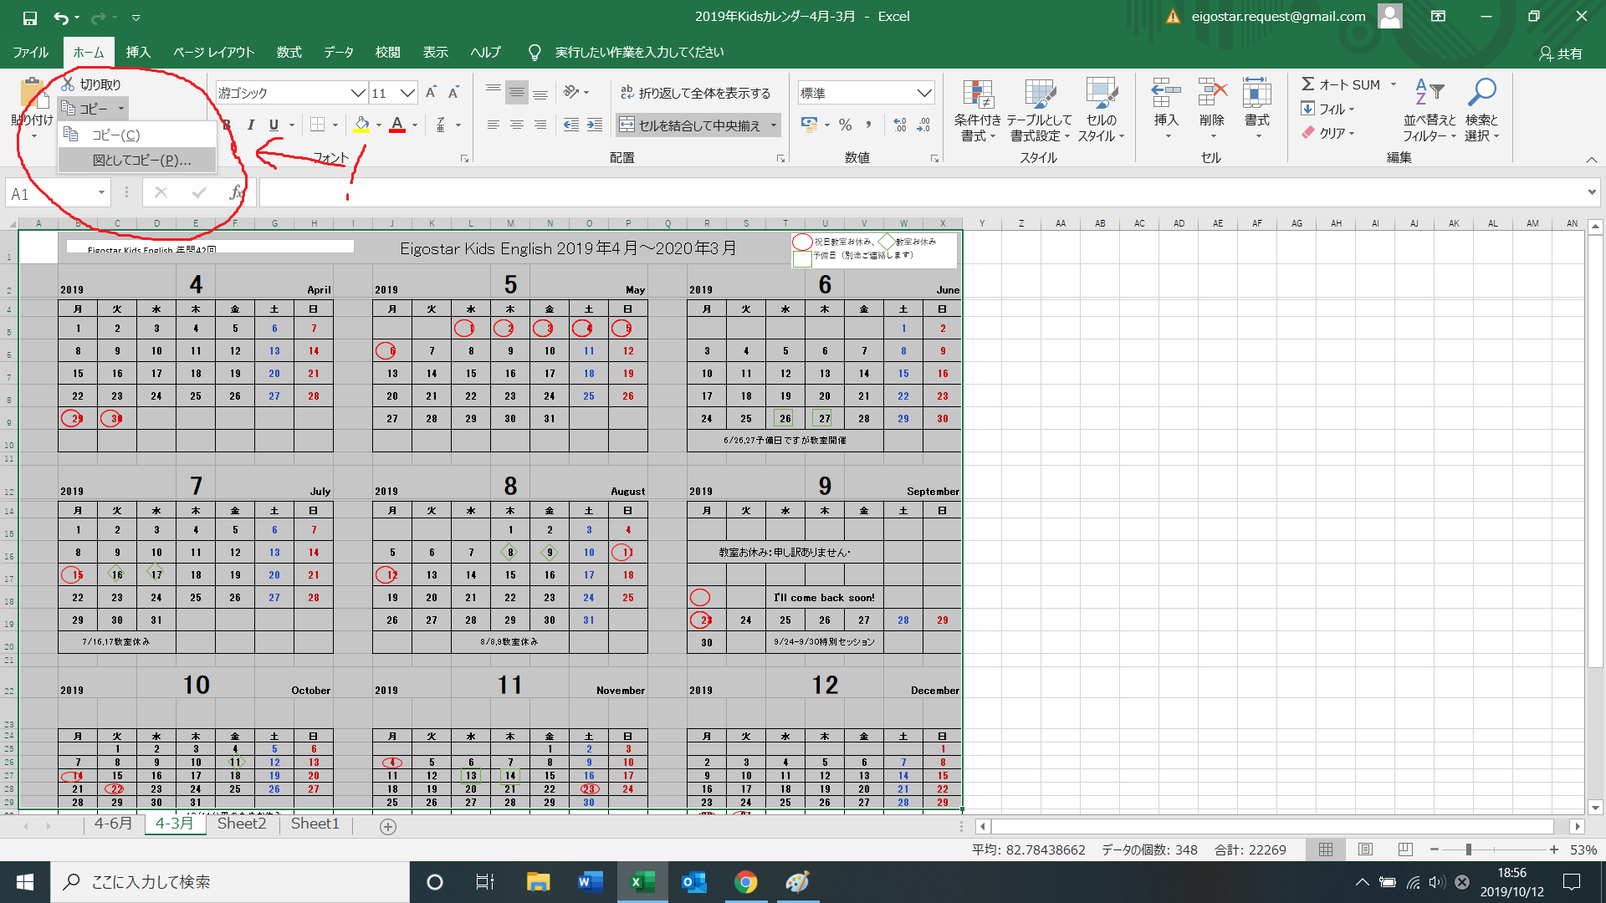
Task: Open the フィル fill dropdown
Action: tap(1327, 109)
